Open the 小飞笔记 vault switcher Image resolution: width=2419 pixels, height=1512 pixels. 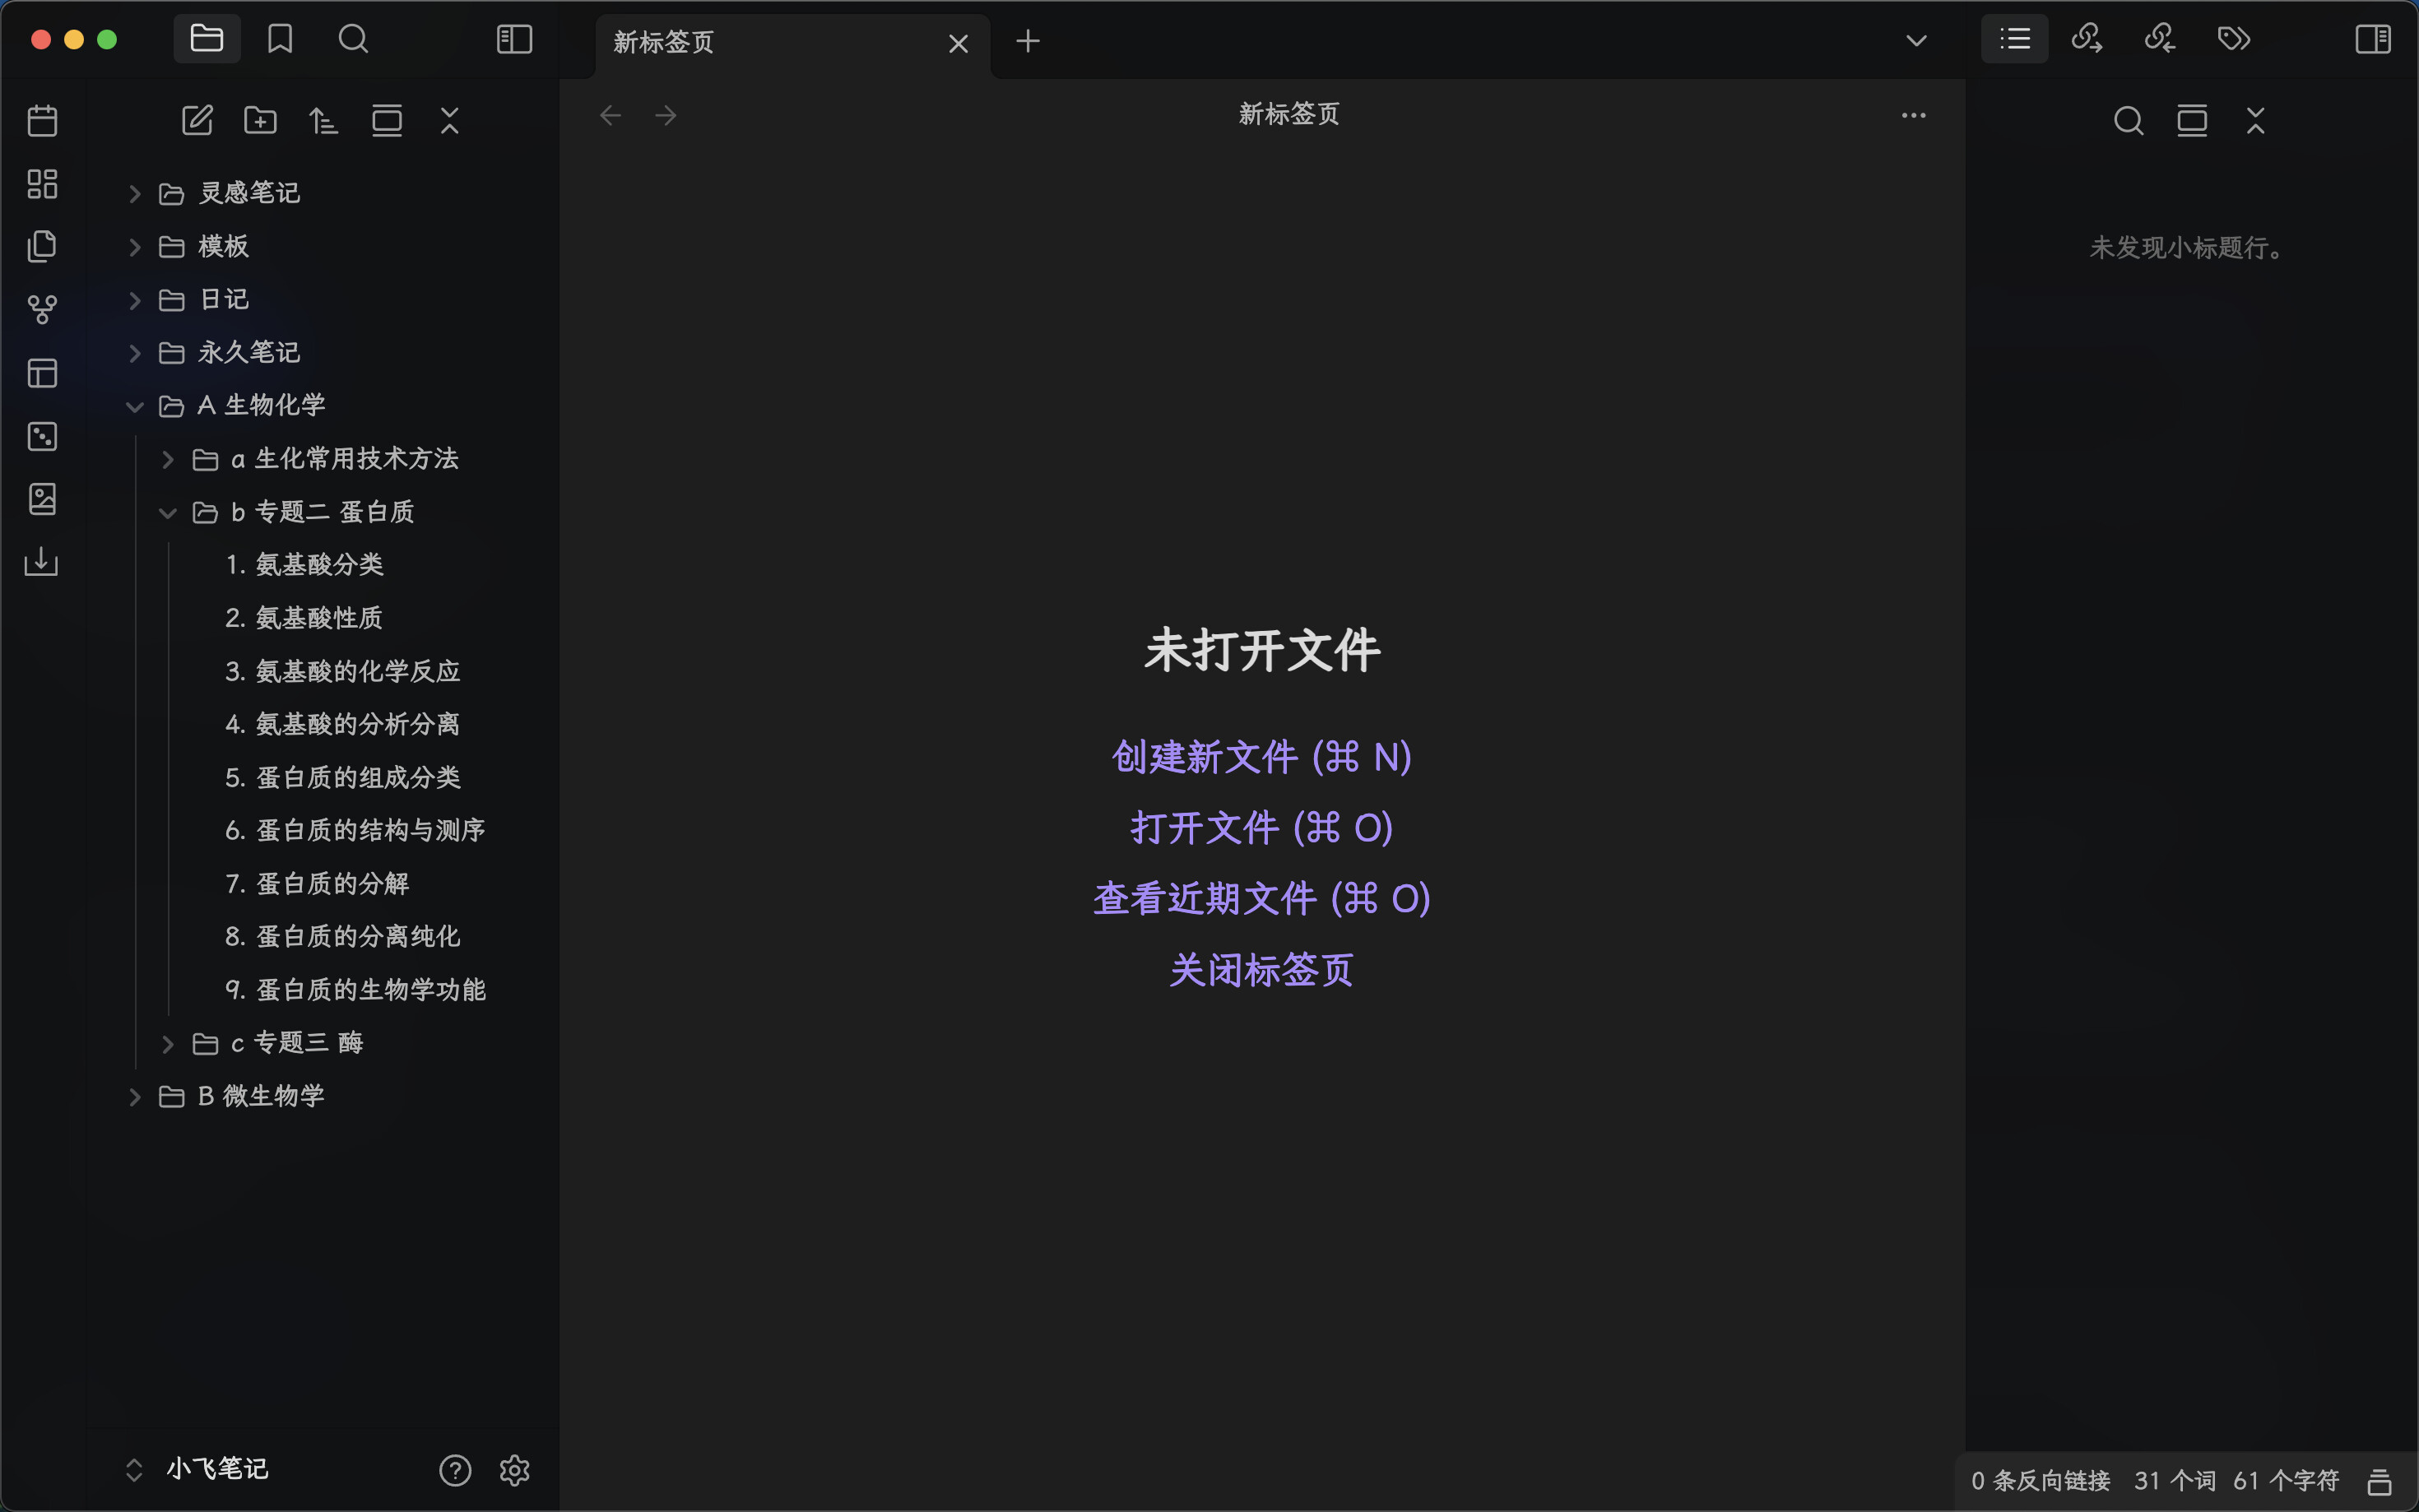197,1469
